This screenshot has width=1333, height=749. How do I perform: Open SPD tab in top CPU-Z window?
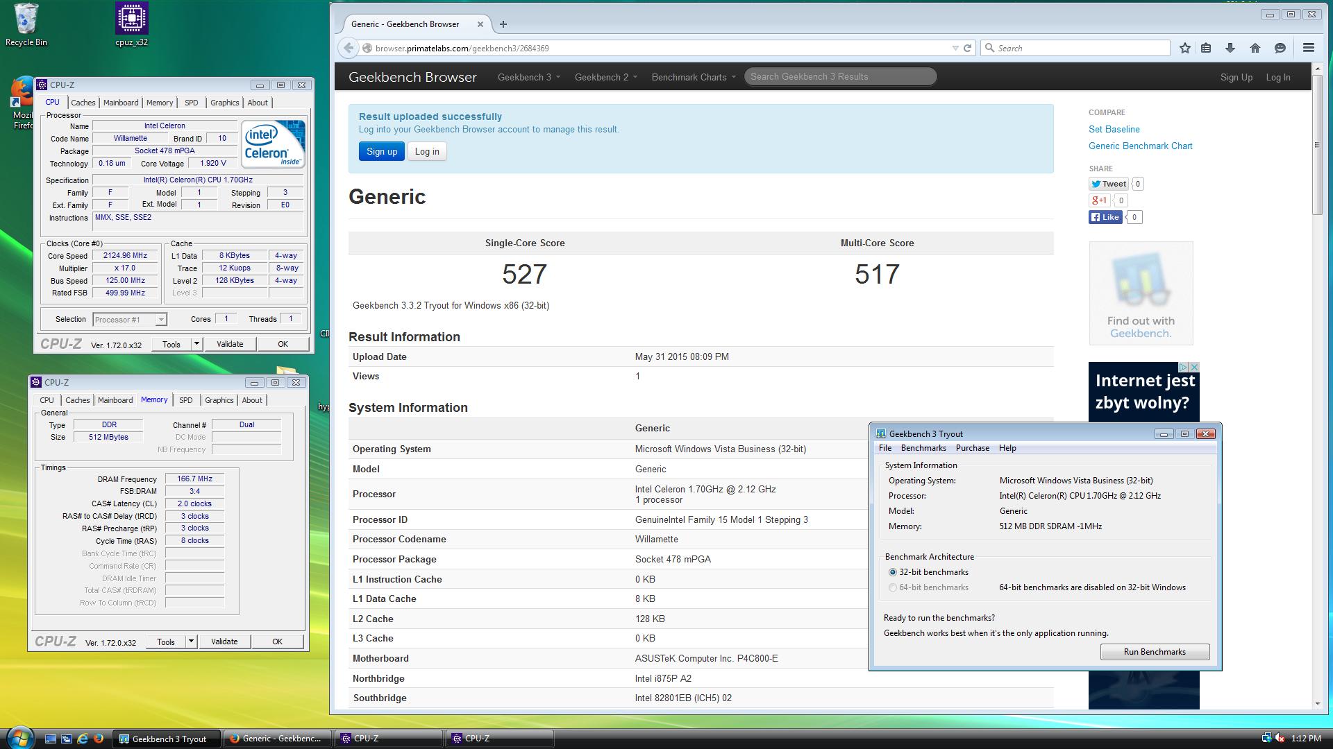click(192, 103)
